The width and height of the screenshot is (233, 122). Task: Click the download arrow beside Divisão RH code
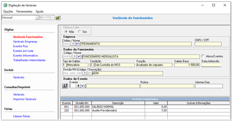[85, 73]
